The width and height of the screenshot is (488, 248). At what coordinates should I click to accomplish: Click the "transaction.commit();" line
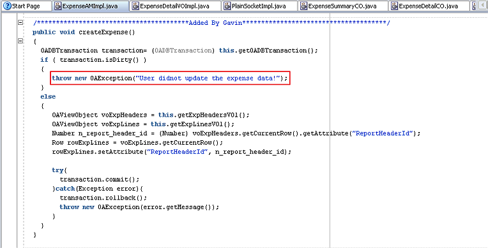click(100, 179)
